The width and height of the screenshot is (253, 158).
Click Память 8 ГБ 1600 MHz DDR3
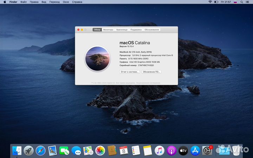[x=134, y=59]
